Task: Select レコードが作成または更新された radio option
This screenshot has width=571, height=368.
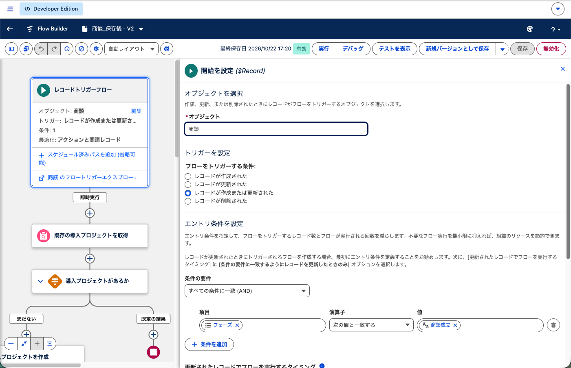Action: pos(188,193)
